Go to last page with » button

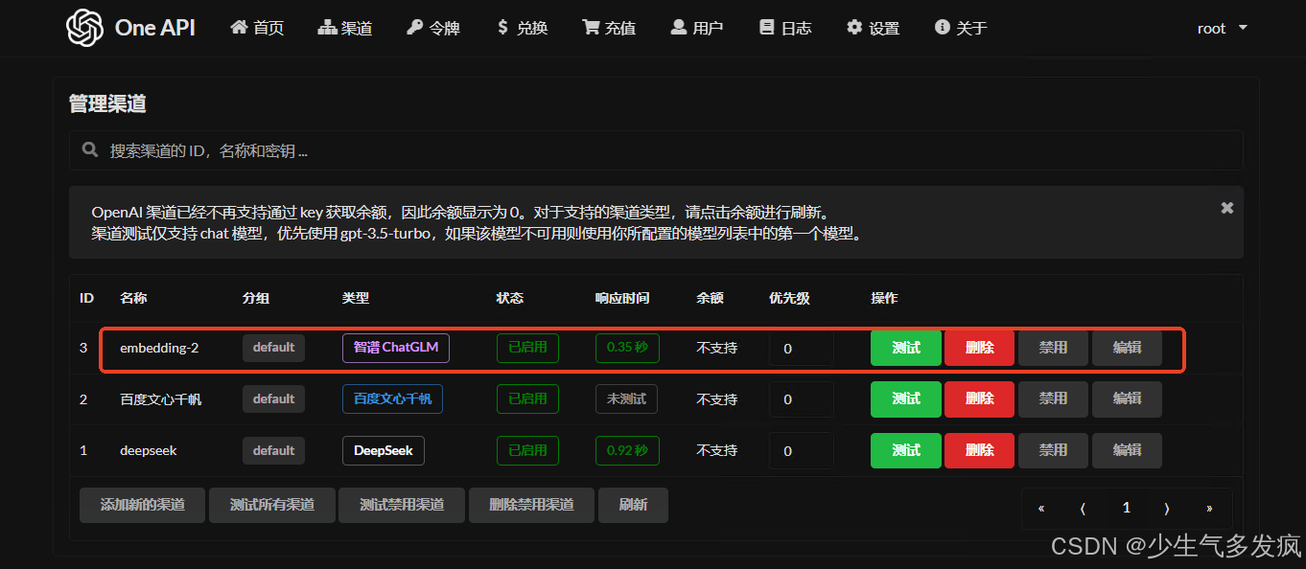[1209, 509]
